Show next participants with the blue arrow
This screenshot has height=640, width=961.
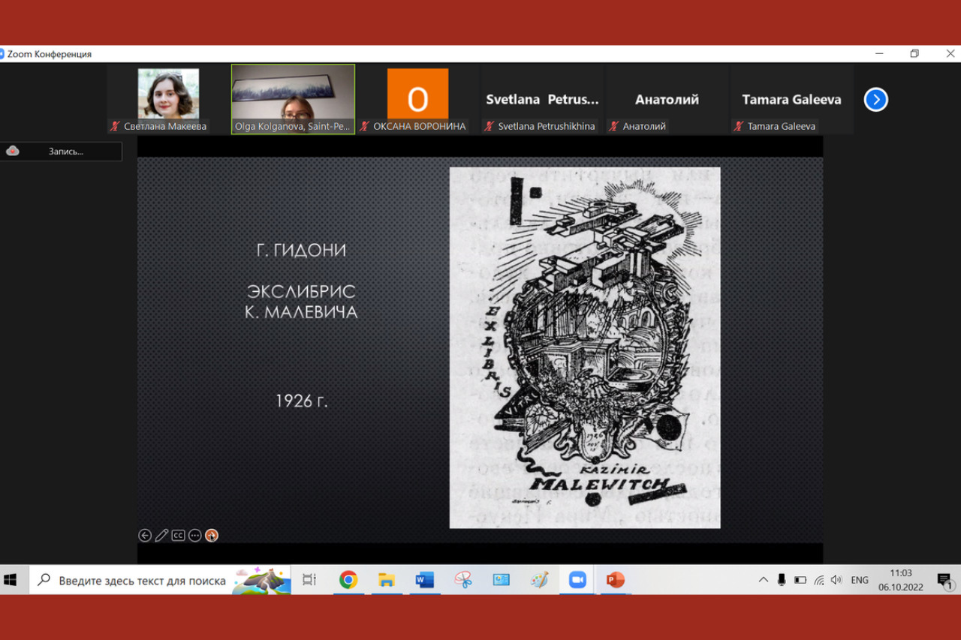coord(875,100)
